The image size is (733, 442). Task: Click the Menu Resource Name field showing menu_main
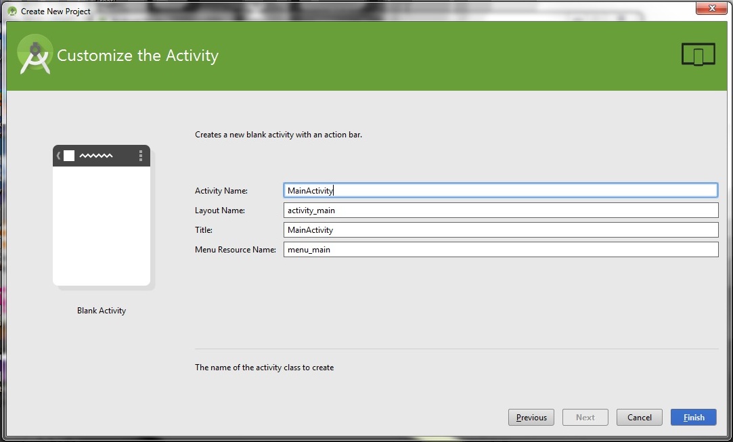pos(501,249)
